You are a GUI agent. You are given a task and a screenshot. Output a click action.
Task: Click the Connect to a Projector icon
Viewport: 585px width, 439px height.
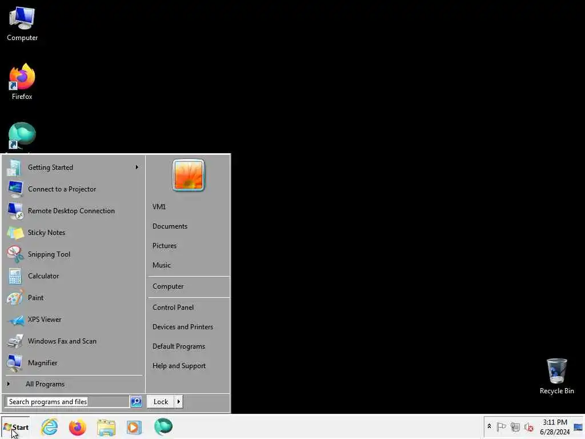[15, 189]
